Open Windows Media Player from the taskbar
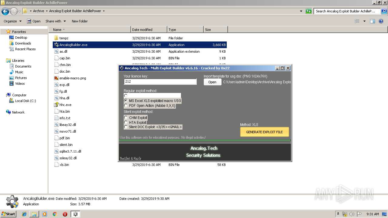 pyautogui.click(x=45, y=214)
